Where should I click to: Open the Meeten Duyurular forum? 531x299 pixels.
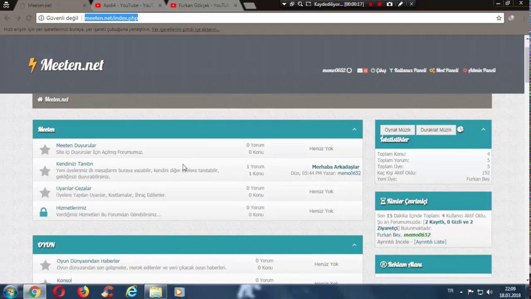[x=76, y=145]
